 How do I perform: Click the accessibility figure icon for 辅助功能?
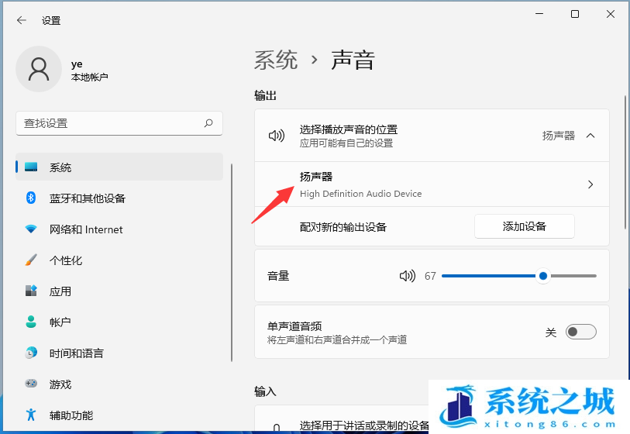31,415
